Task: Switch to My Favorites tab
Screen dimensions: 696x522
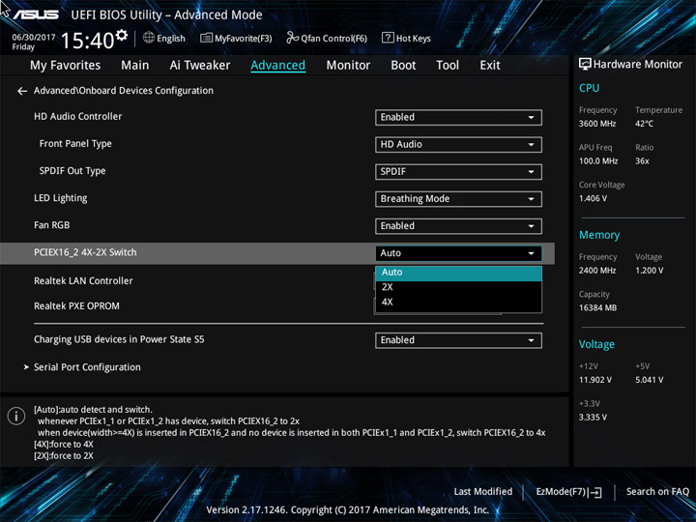Action: [x=66, y=66]
